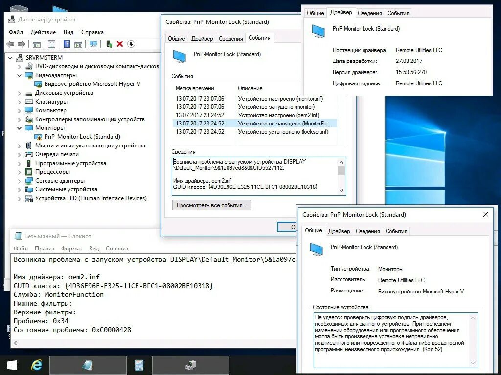Select DVD-дисководы и дисководы компакт-дисков
Viewport: 501px width, 375px height.
[x=97, y=66]
